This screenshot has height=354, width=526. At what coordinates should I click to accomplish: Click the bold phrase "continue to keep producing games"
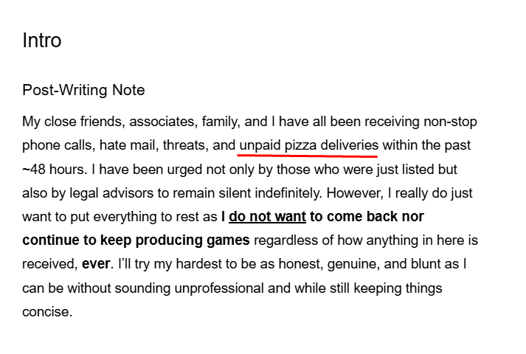(136, 240)
